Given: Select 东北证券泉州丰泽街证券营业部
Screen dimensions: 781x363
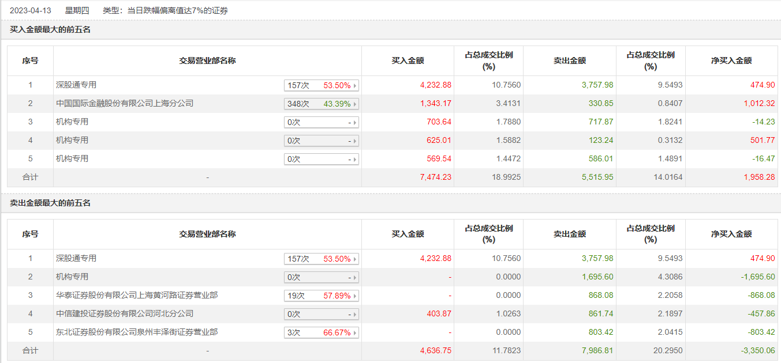Looking at the screenshot, I should click(x=137, y=332).
